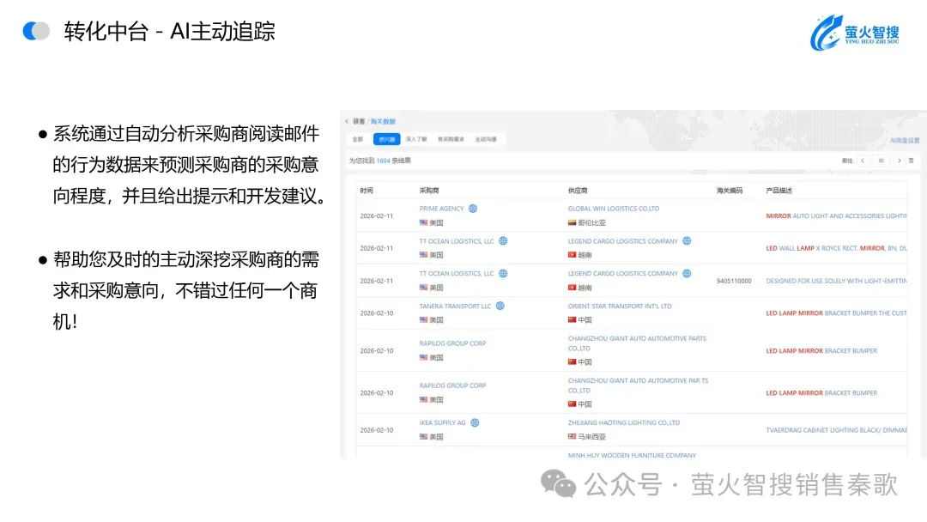Click the 1694 results count

pyautogui.click(x=383, y=161)
